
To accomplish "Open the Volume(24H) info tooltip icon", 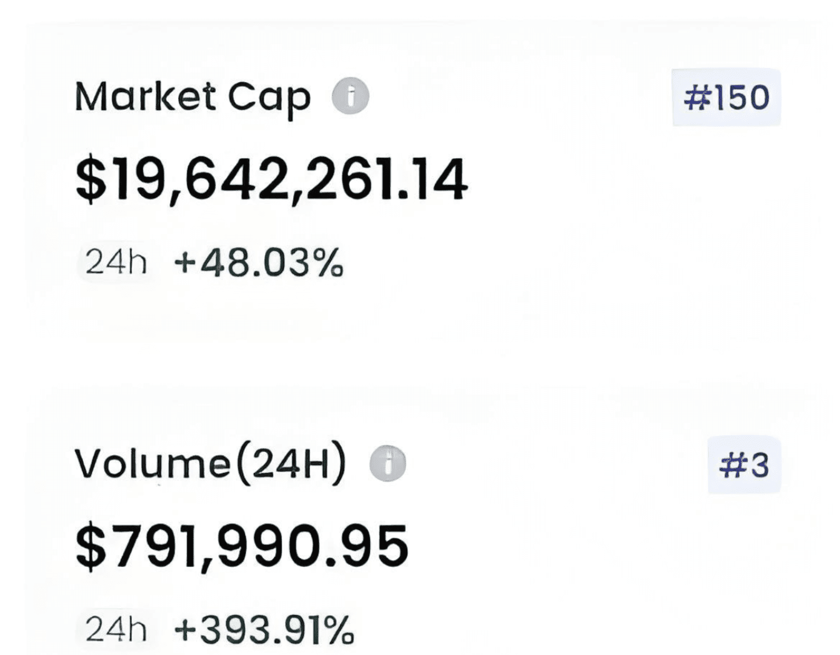I will [388, 464].
